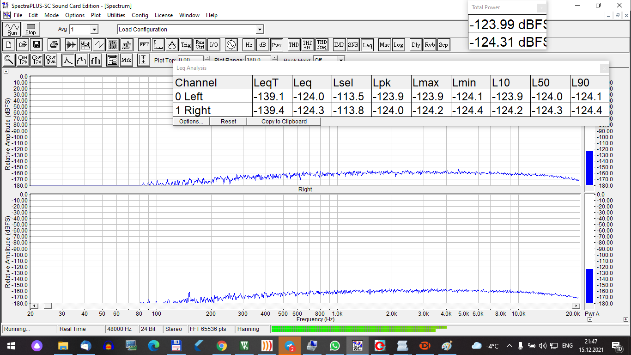Open the THD+N utility
This screenshot has width=631, height=355.
pos(308,45)
